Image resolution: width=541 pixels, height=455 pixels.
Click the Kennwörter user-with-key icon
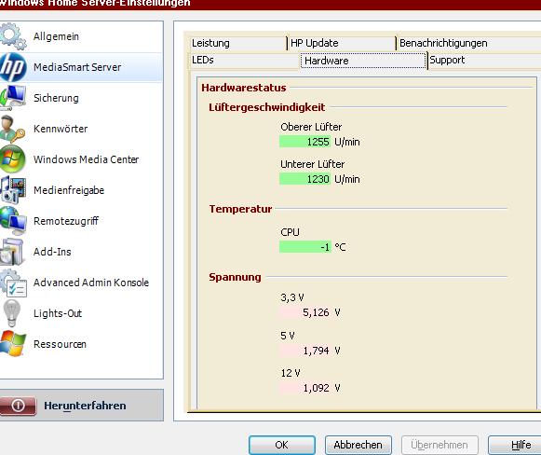point(13,129)
